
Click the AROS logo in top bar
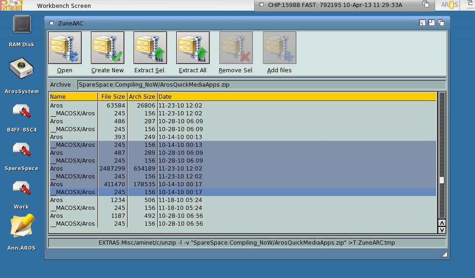point(449,5)
